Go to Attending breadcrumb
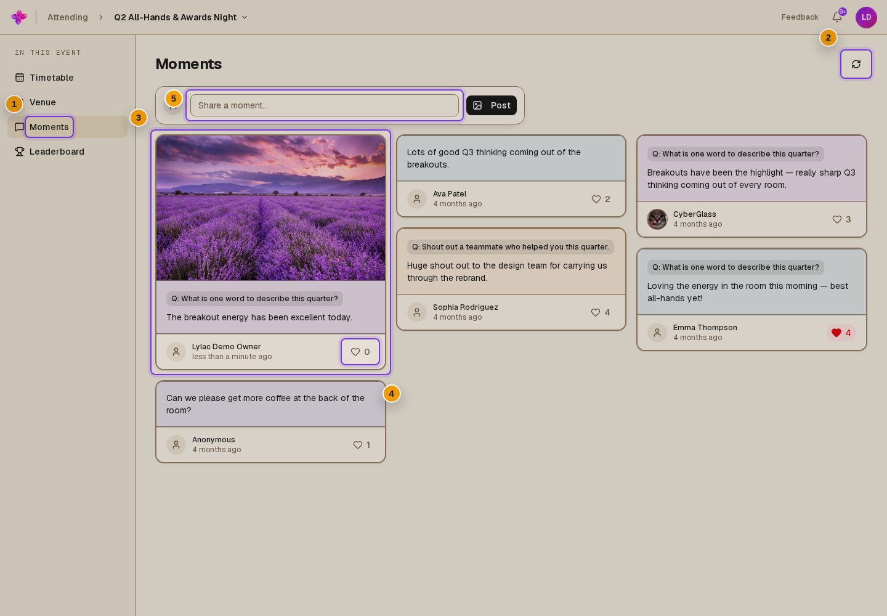The width and height of the screenshot is (887, 616). [x=68, y=17]
